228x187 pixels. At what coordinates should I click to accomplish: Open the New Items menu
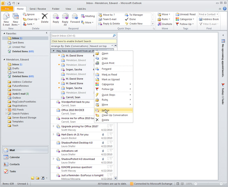coord(15,19)
